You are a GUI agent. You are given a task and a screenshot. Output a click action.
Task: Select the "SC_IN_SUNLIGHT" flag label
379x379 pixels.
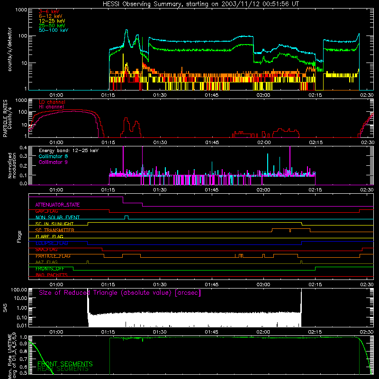point(54,224)
